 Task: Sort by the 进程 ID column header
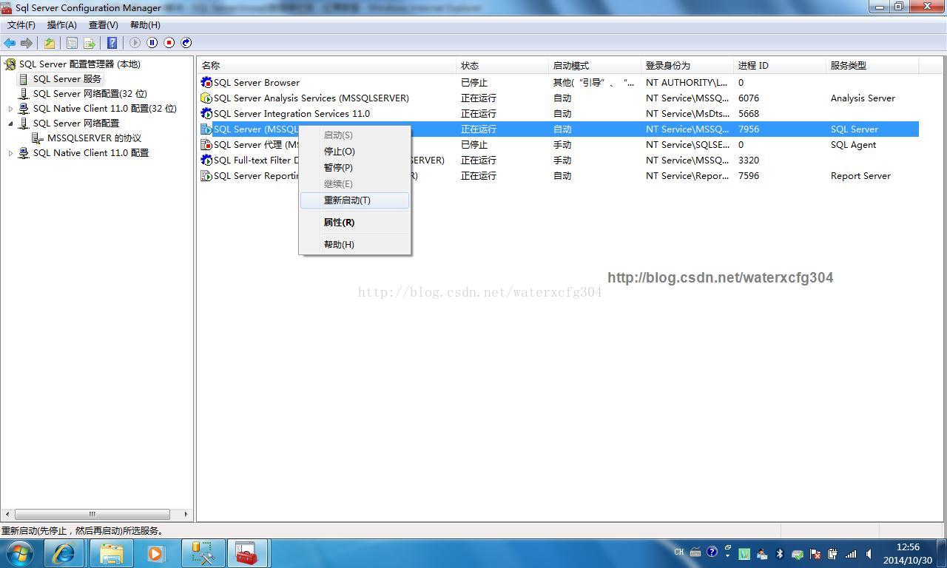(781, 66)
